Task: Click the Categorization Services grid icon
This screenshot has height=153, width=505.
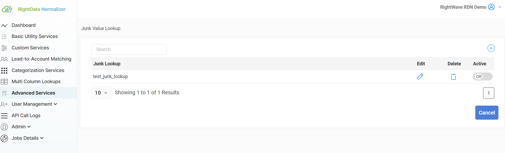Action: tap(4, 70)
